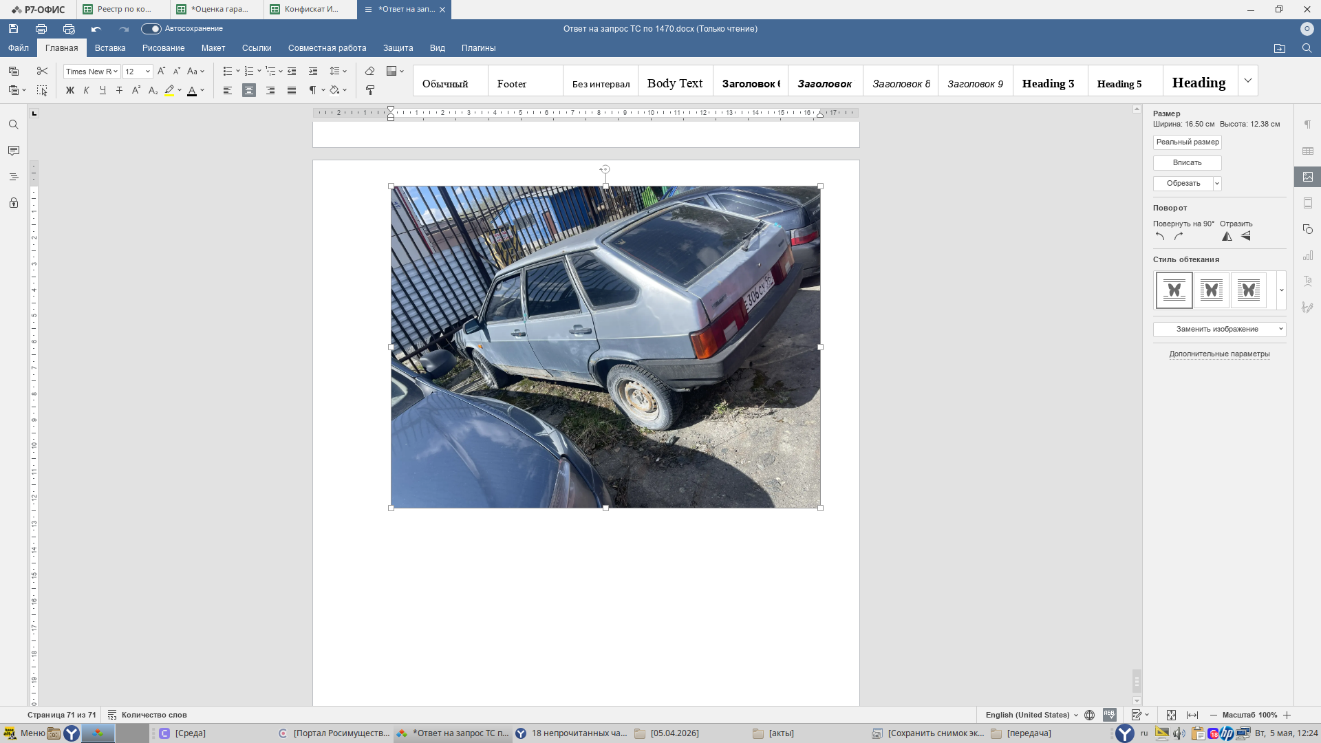Switch to the Конфискат document tab
Image resolution: width=1321 pixels, height=743 pixels.
click(310, 10)
